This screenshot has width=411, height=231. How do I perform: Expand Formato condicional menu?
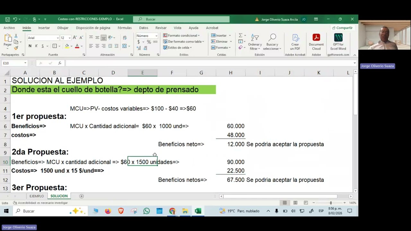click(181, 35)
